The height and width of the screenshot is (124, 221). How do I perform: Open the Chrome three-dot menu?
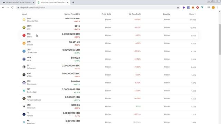coord(218,8)
